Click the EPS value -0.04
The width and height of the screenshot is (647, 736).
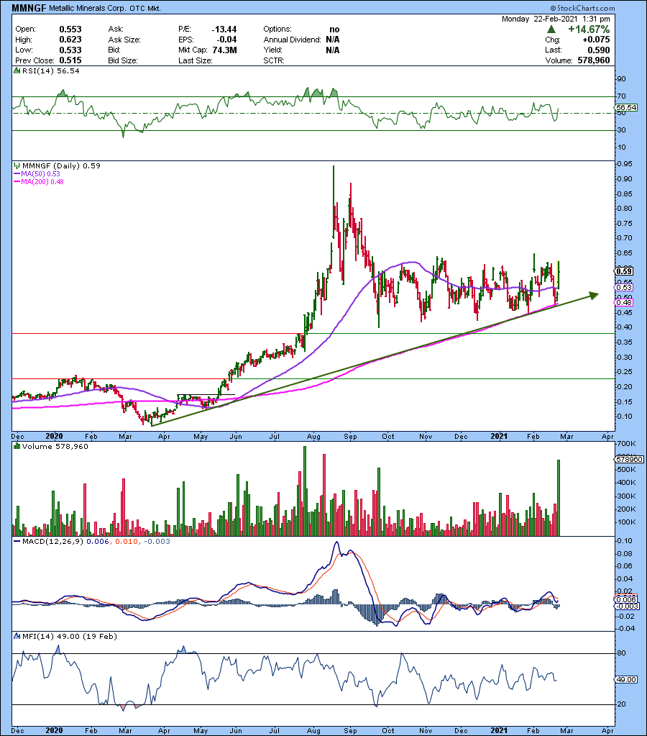[226, 40]
